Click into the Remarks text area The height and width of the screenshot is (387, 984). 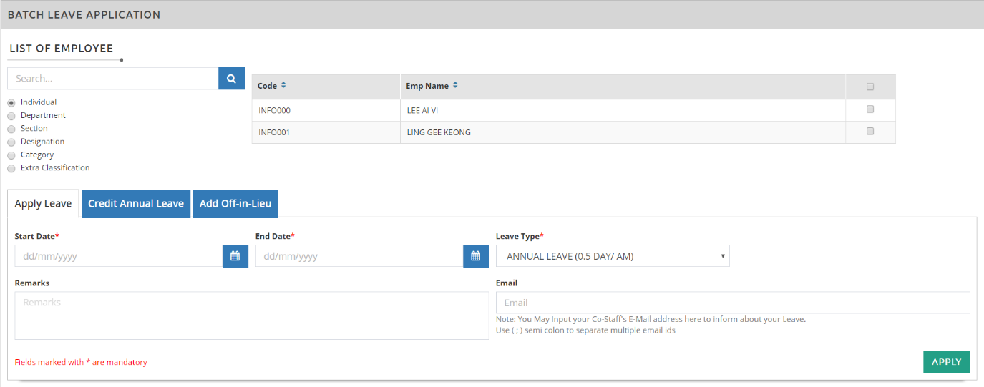251,315
